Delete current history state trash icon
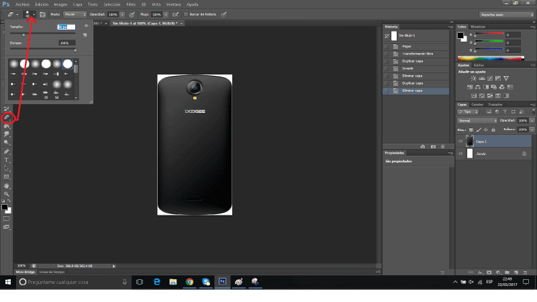The image size is (537, 302). (x=443, y=146)
